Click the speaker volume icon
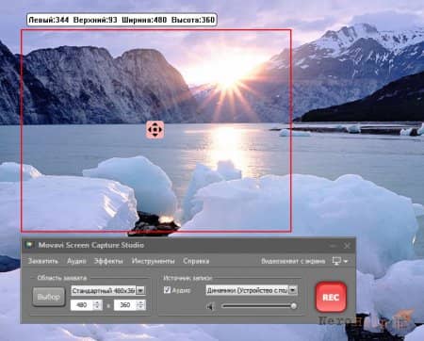 click(x=210, y=306)
